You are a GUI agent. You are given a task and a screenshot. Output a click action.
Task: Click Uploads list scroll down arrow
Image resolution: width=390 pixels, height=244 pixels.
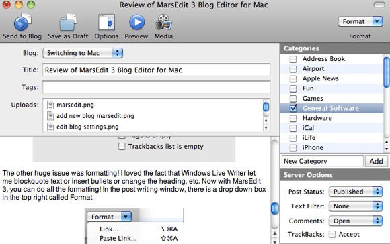[x=266, y=128]
